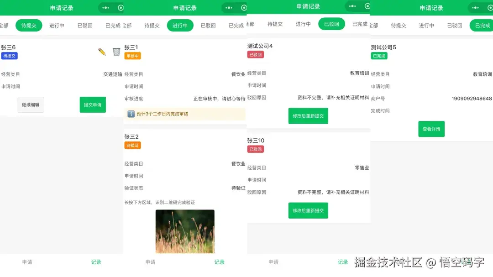Tap the 申请 icon in bottom navigation

[27, 261]
